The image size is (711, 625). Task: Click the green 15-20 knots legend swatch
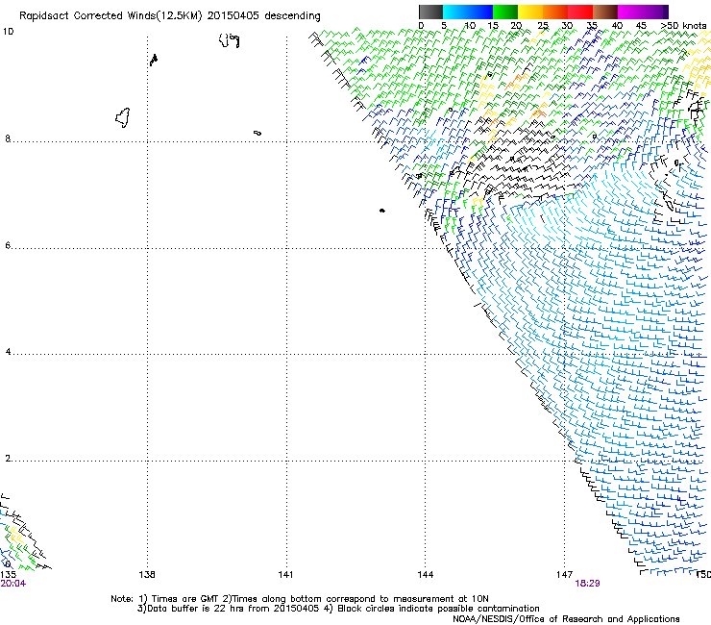pos(505,12)
